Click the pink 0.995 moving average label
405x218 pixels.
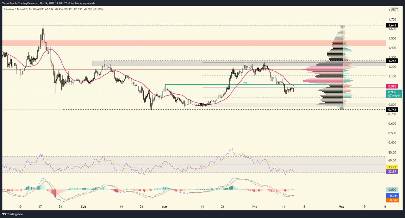pyautogui.click(x=392, y=86)
